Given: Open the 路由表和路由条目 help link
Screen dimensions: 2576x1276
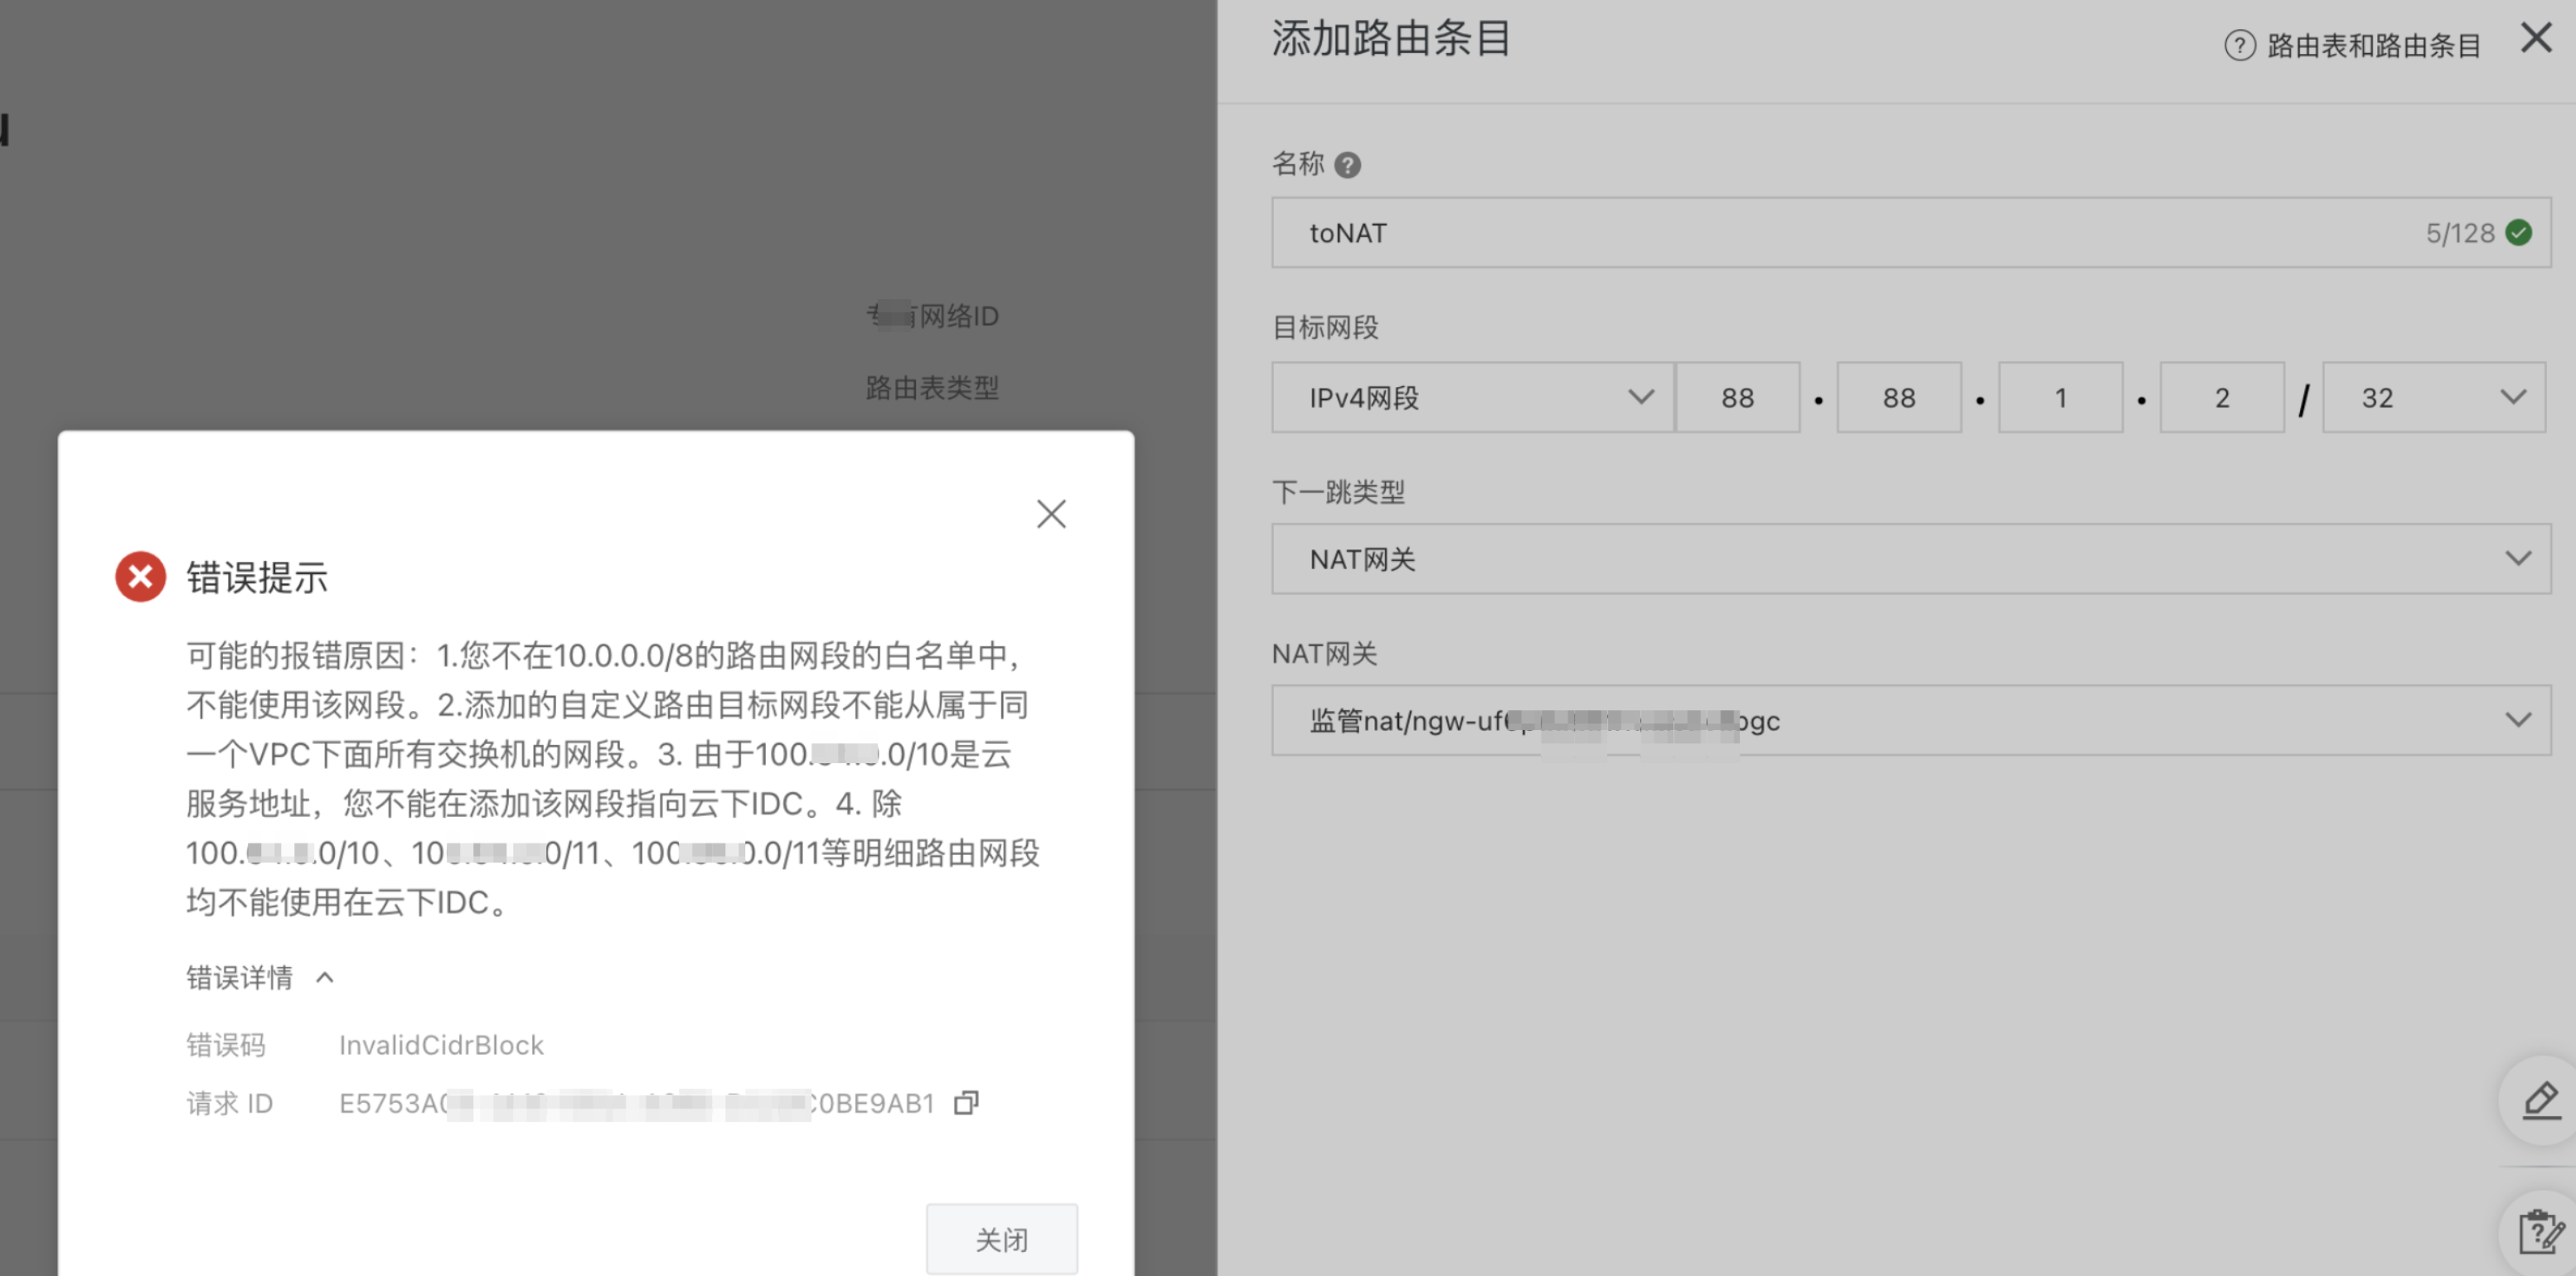Looking at the screenshot, I should [2373, 45].
